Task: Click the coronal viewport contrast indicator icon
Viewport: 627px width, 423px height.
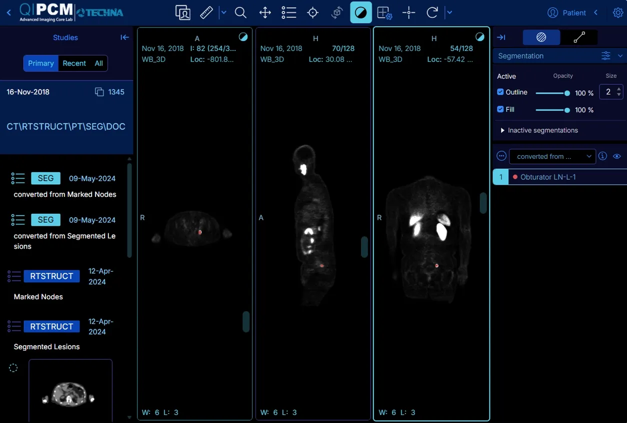Action: pos(480,37)
